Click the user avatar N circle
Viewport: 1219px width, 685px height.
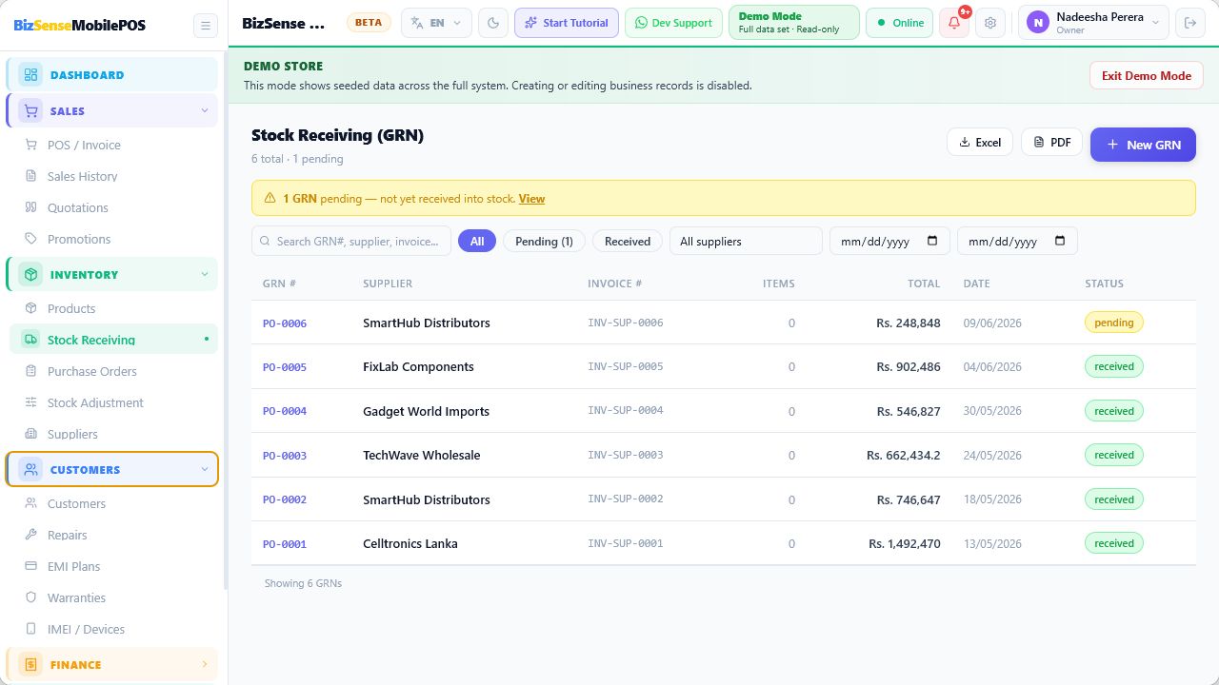(x=1037, y=23)
